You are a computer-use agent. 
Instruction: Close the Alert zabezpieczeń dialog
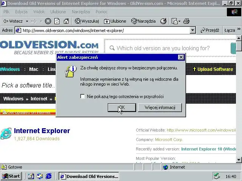(x=181, y=57)
